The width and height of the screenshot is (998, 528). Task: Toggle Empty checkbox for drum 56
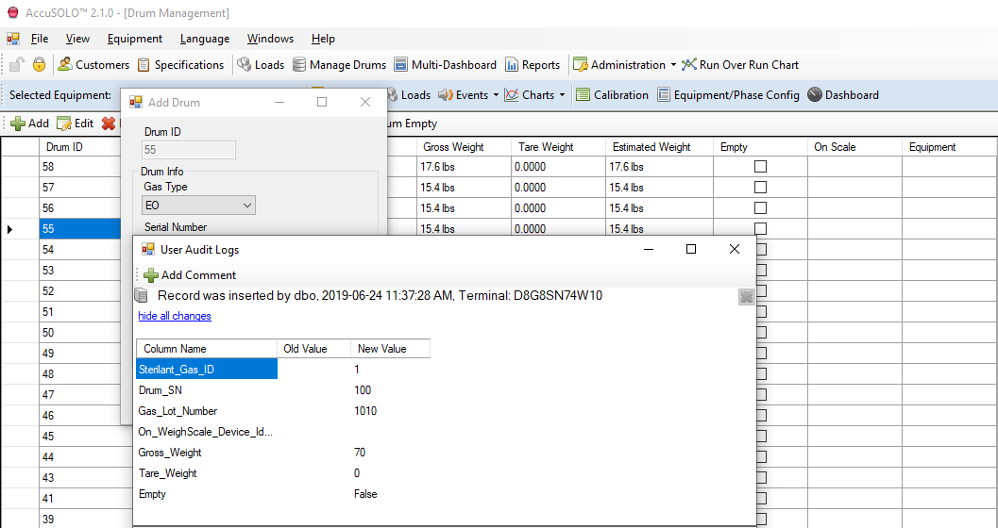(760, 208)
